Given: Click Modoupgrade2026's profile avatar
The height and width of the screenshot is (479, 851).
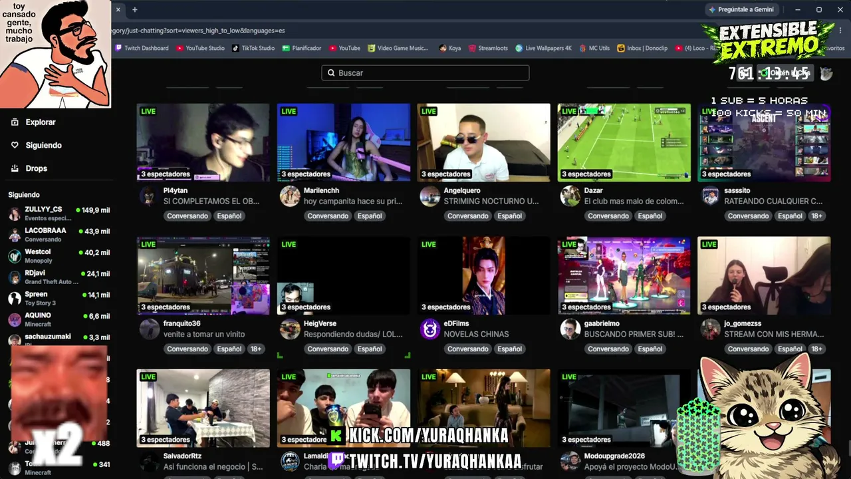Looking at the screenshot, I should coord(570,461).
